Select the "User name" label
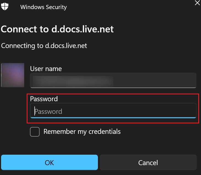The width and height of the screenshot is (201, 175). (x=46, y=69)
